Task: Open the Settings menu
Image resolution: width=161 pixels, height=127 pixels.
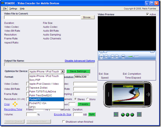Action: click(x=13, y=9)
